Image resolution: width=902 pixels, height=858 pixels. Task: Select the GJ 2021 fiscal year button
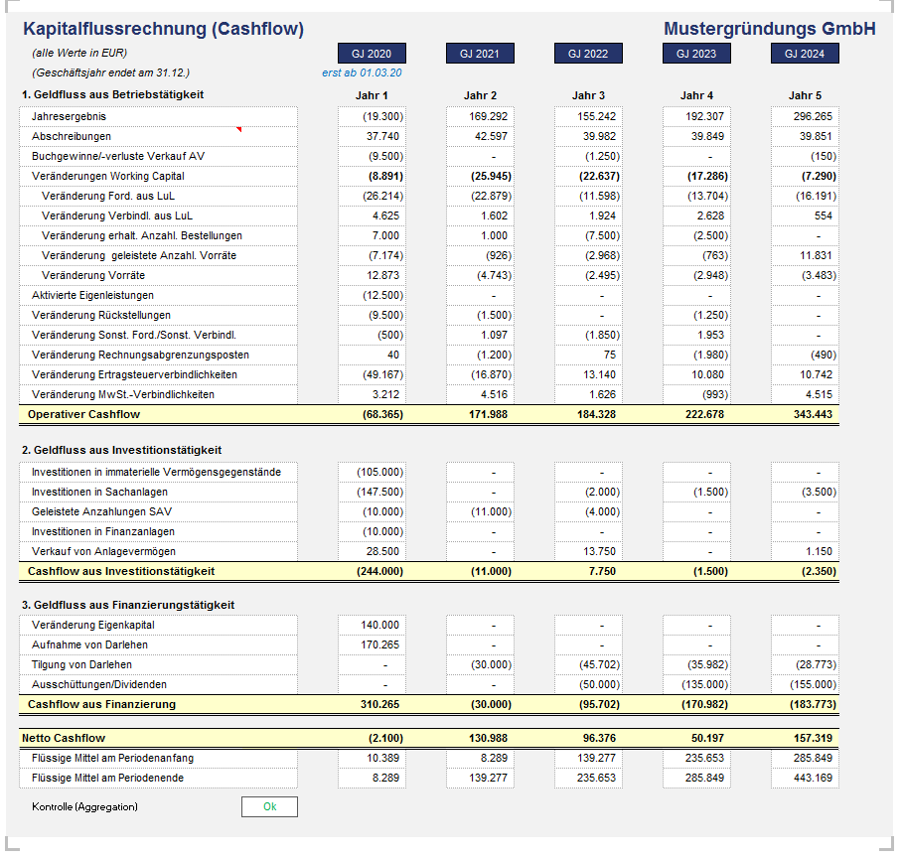pos(480,54)
